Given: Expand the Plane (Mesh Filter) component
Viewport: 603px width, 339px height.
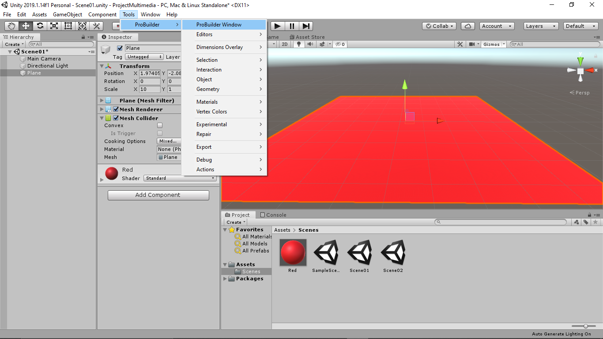Looking at the screenshot, I should 102,101.
